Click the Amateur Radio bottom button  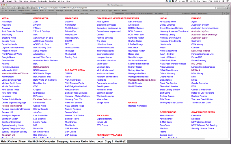pyautogui.click(x=79, y=141)
